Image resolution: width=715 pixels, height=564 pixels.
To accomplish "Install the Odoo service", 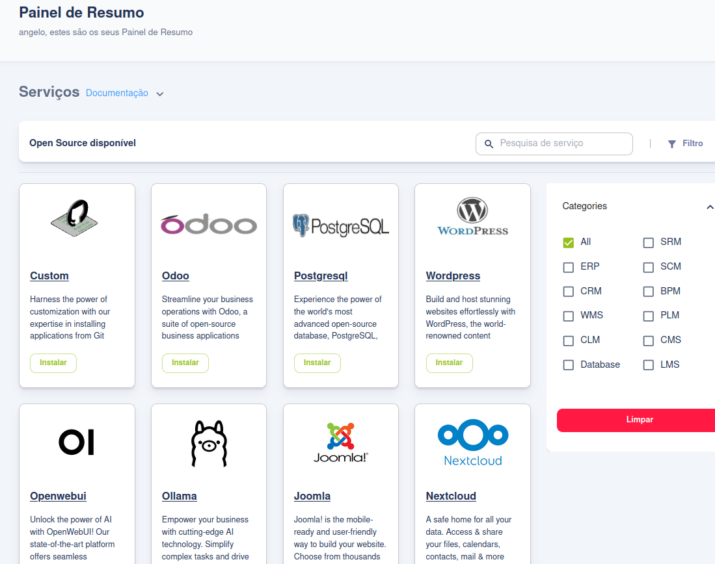I will pyautogui.click(x=185, y=363).
